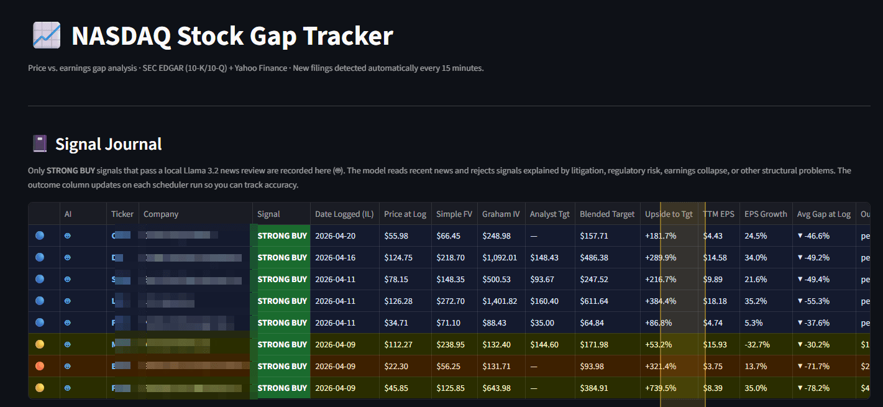The height and width of the screenshot is (407, 883).
Task: Sort by the Signal column header
Action: pos(281,214)
